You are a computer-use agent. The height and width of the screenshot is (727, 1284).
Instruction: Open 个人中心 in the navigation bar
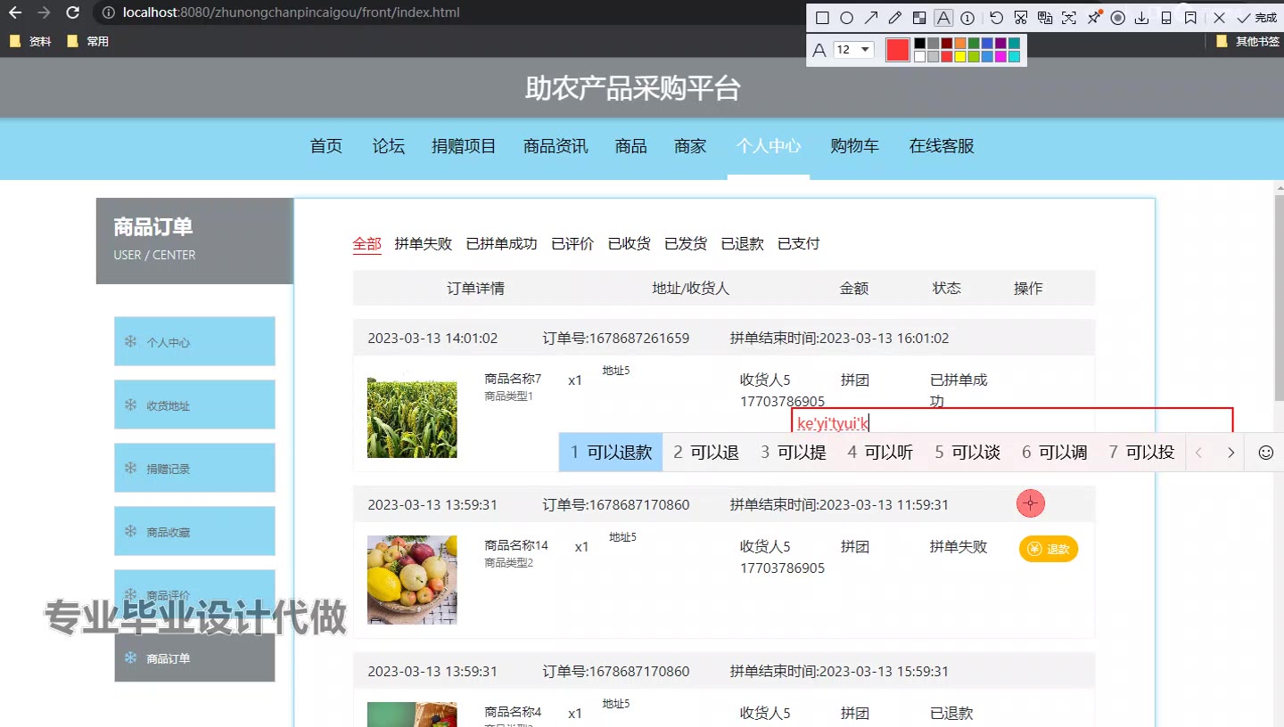769,146
